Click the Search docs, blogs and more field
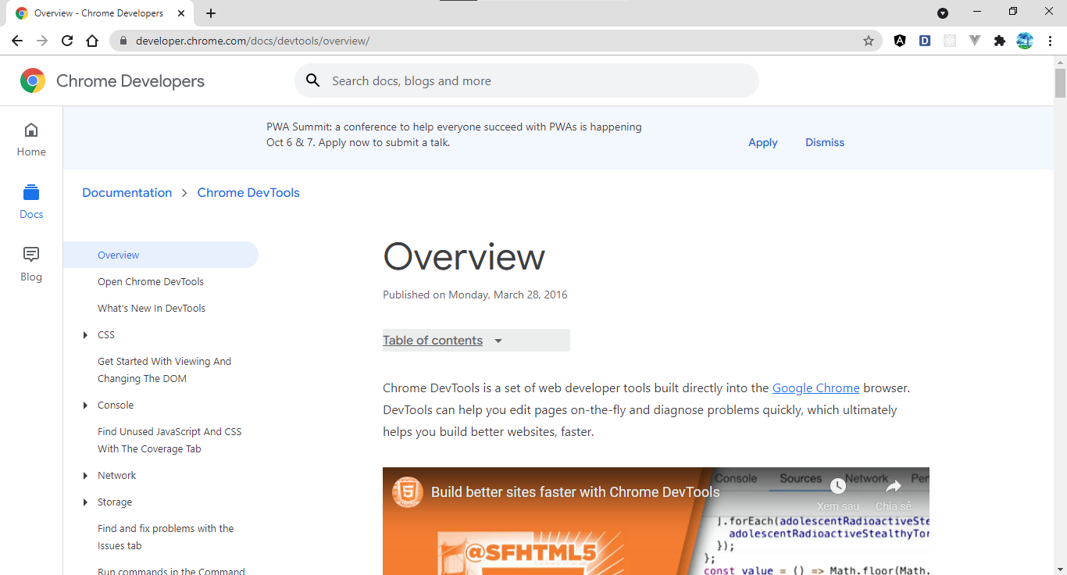1067x575 pixels. (x=526, y=80)
